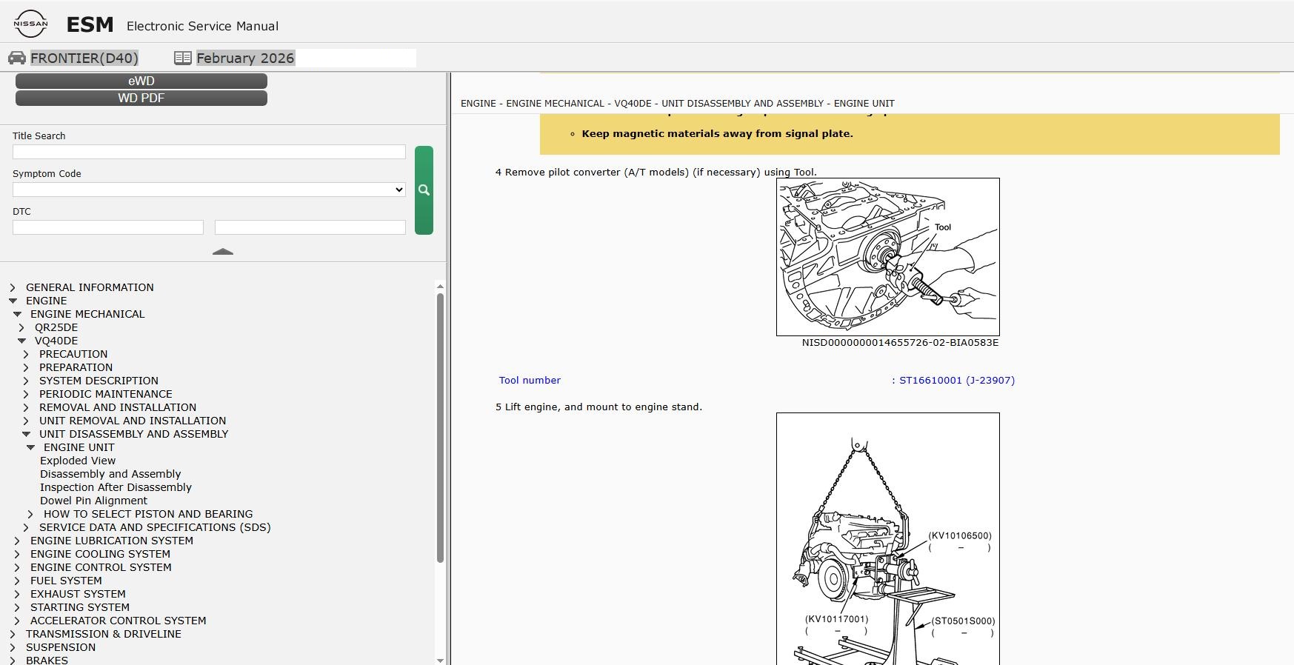Expand SYSTEM DESCRIPTION node

click(26, 381)
